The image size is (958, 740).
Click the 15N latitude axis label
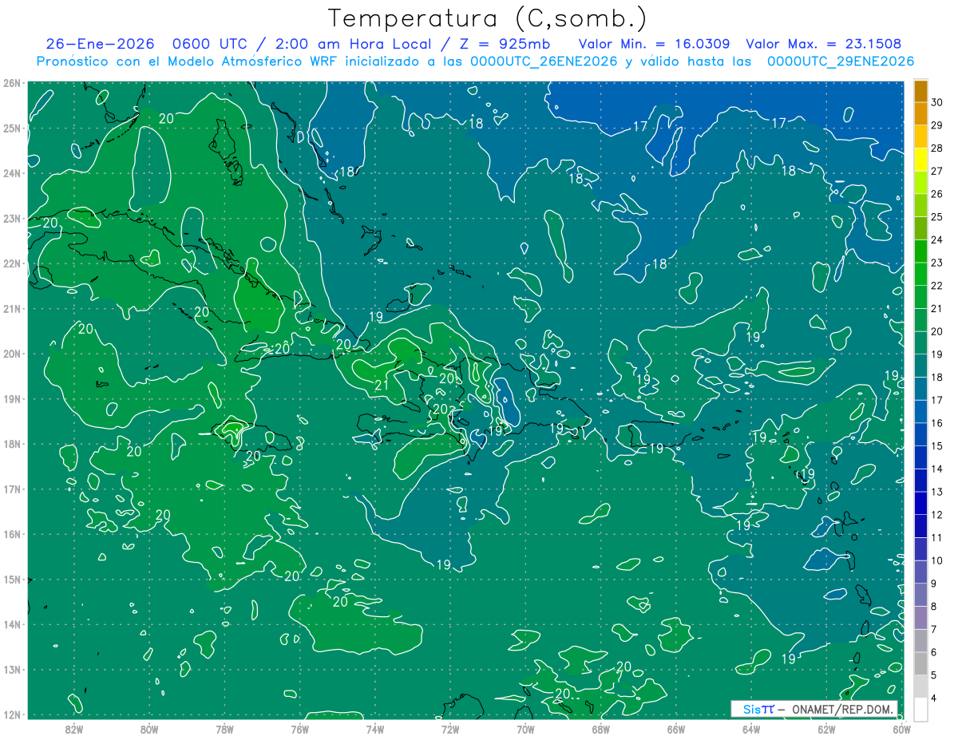point(12,580)
